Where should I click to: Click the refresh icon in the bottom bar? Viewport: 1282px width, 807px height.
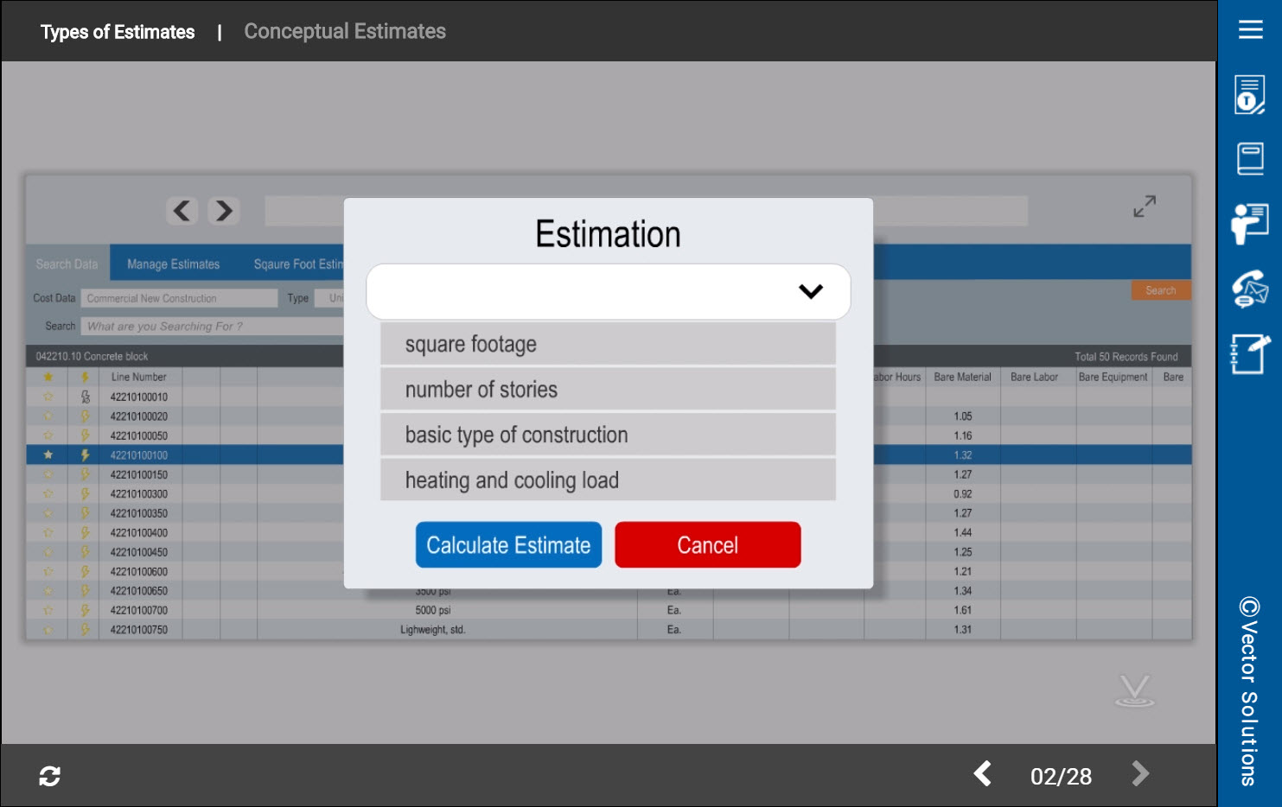[x=49, y=776]
